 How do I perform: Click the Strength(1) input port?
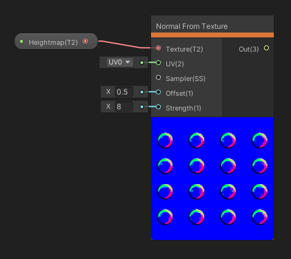point(158,107)
